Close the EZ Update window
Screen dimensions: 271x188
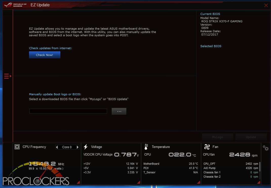point(266,5)
